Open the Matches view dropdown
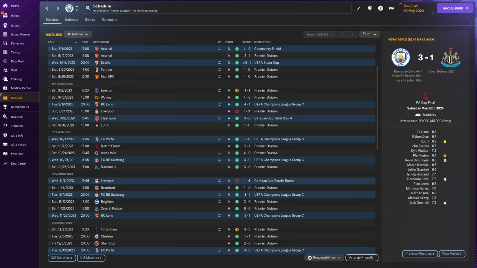Viewport: 477px width, 268px height. pyautogui.click(x=78, y=34)
